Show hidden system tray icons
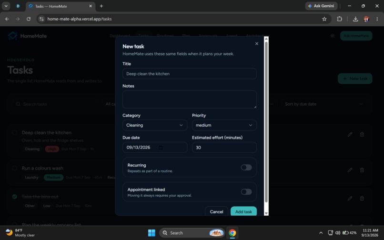This screenshot has width=384, height=240. coord(321,233)
